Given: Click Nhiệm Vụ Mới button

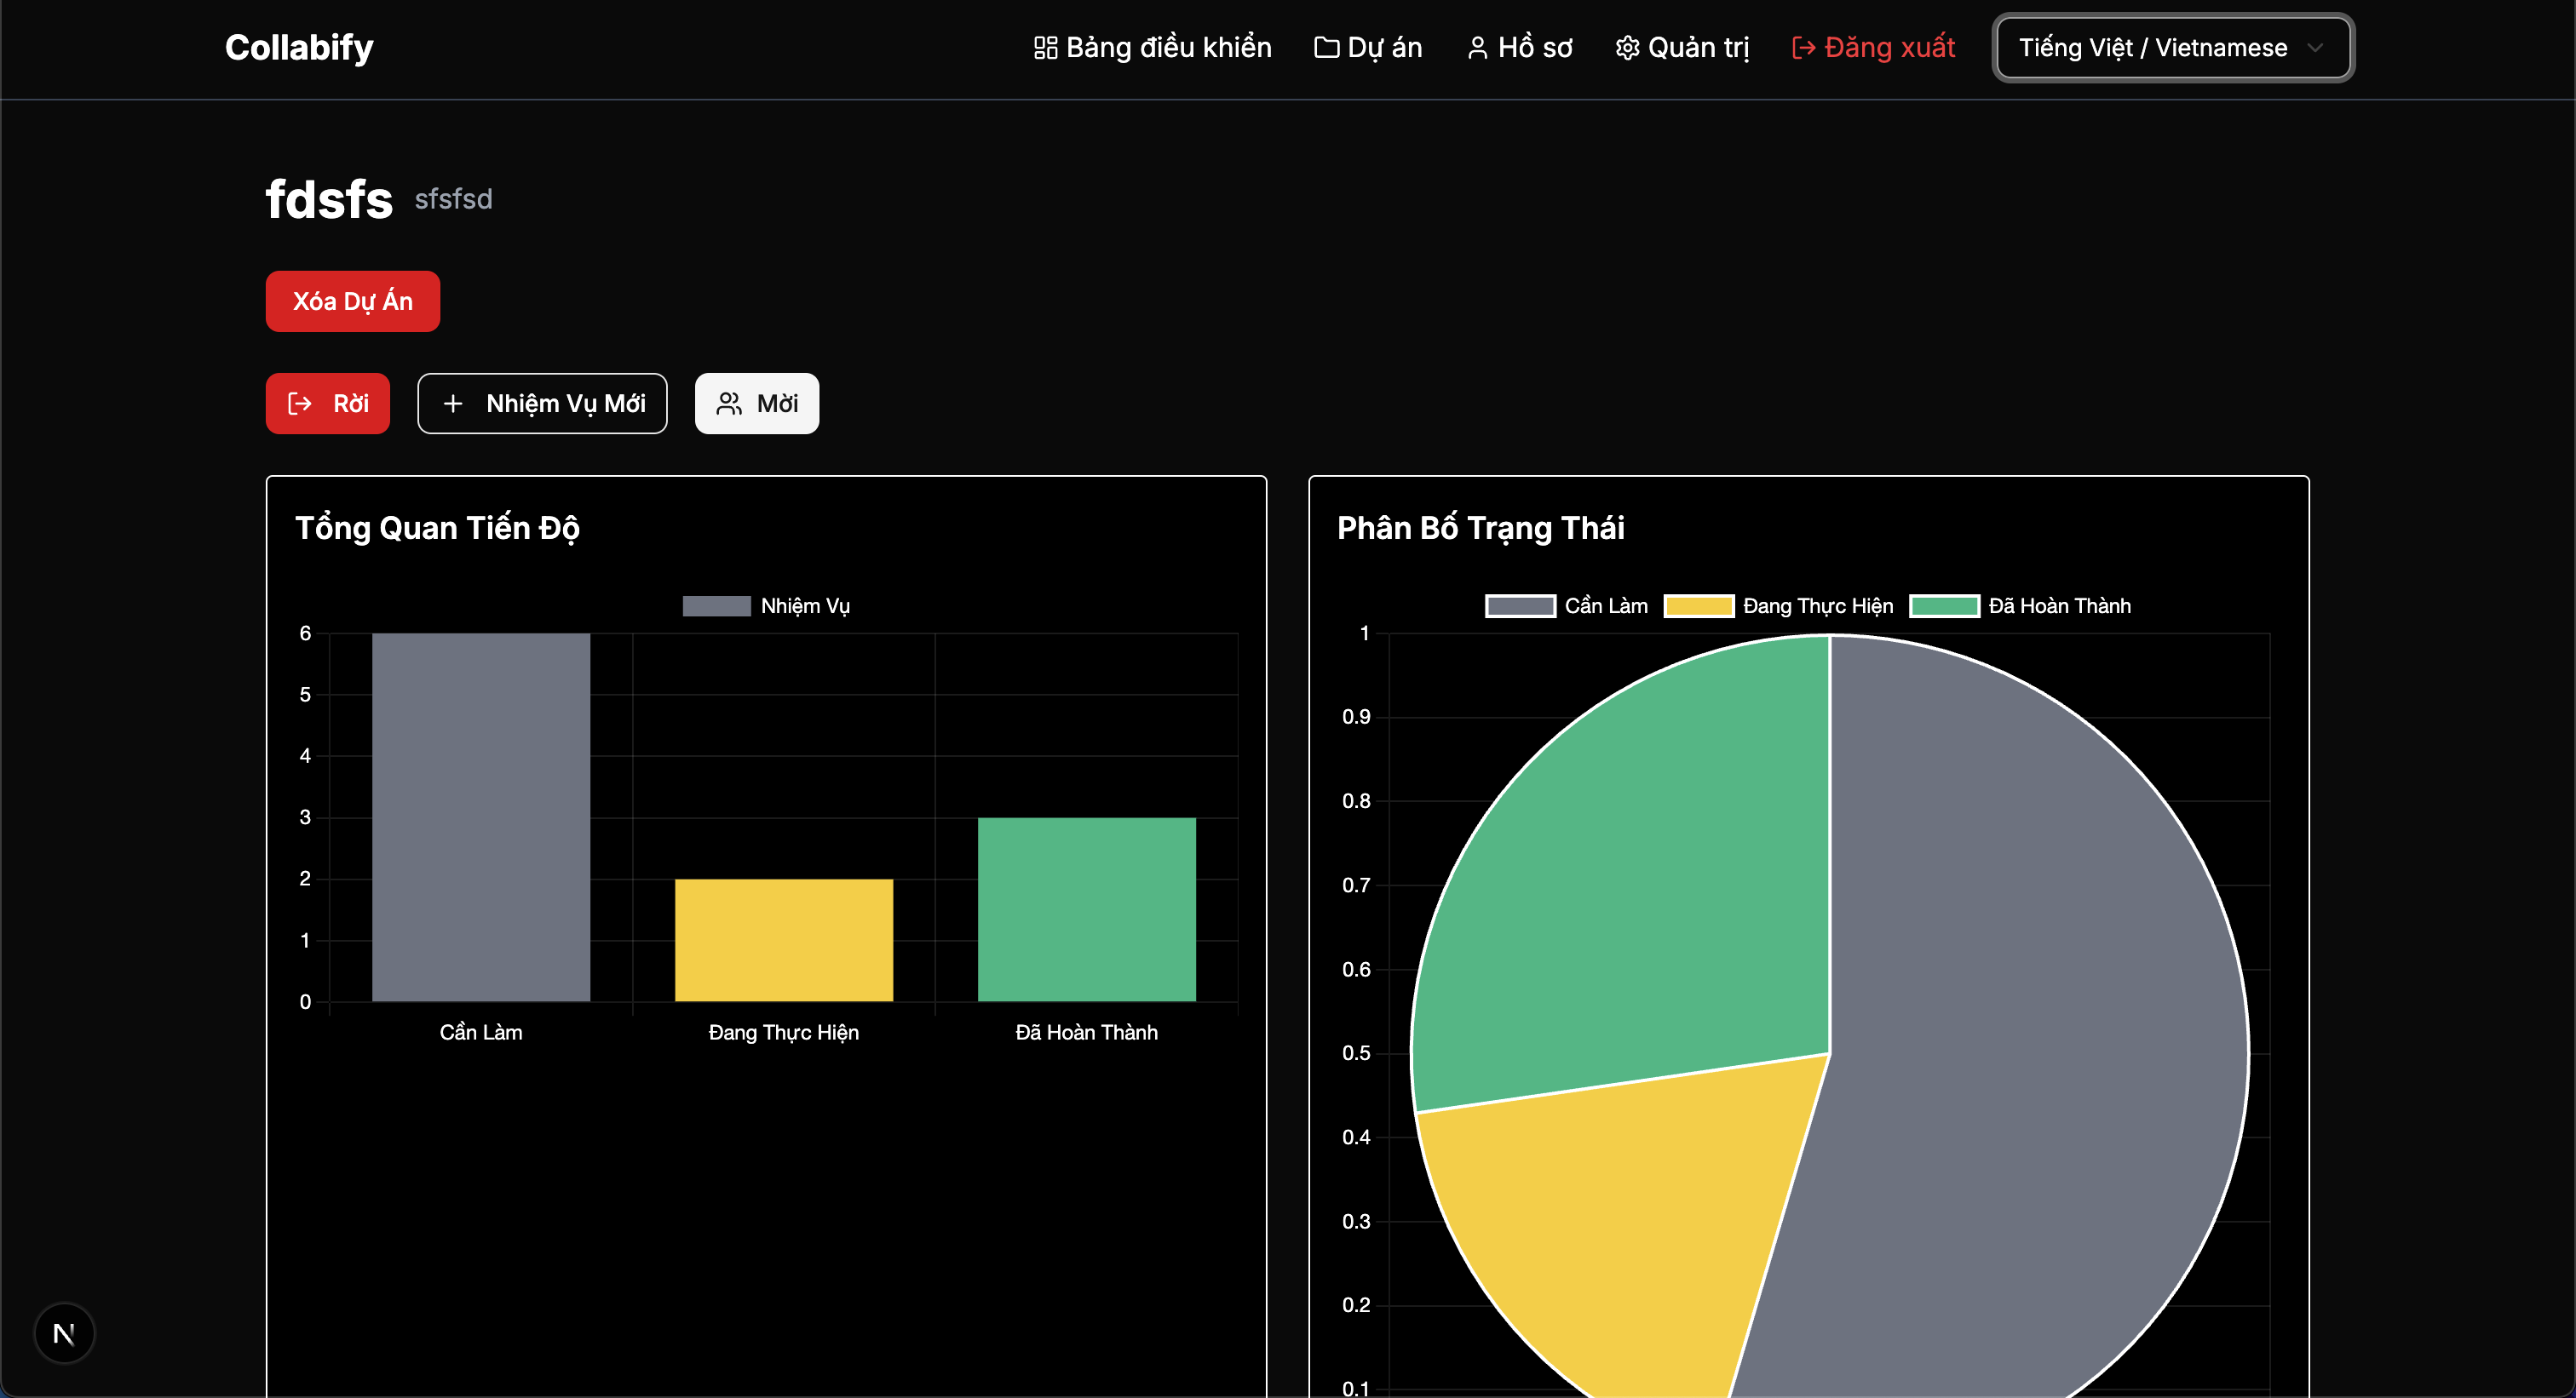Looking at the screenshot, I should [x=542, y=404].
